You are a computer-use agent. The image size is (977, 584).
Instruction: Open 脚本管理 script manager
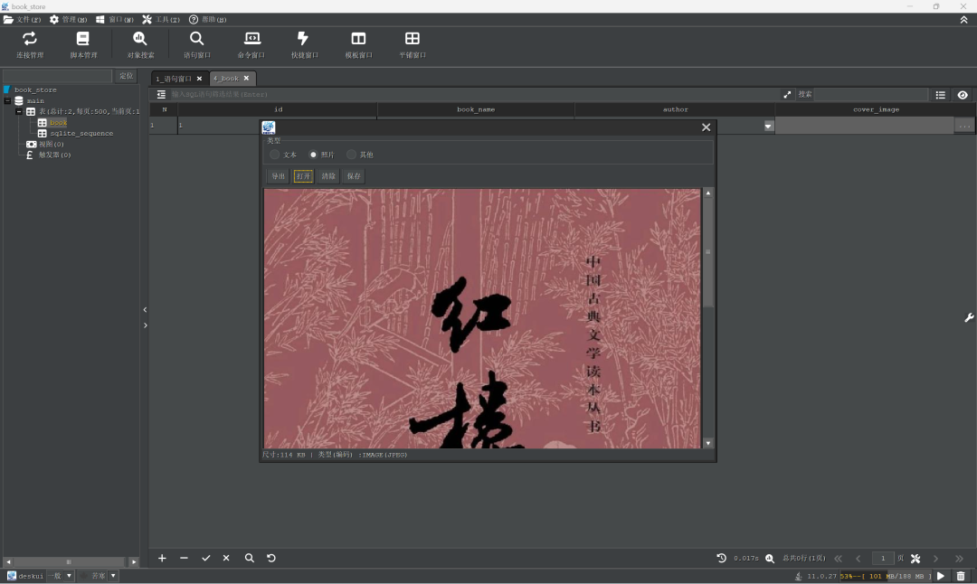(x=83, y=45)
